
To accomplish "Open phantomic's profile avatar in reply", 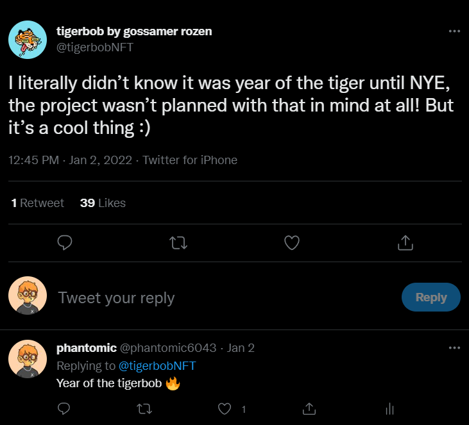I will tap(27, 358).
